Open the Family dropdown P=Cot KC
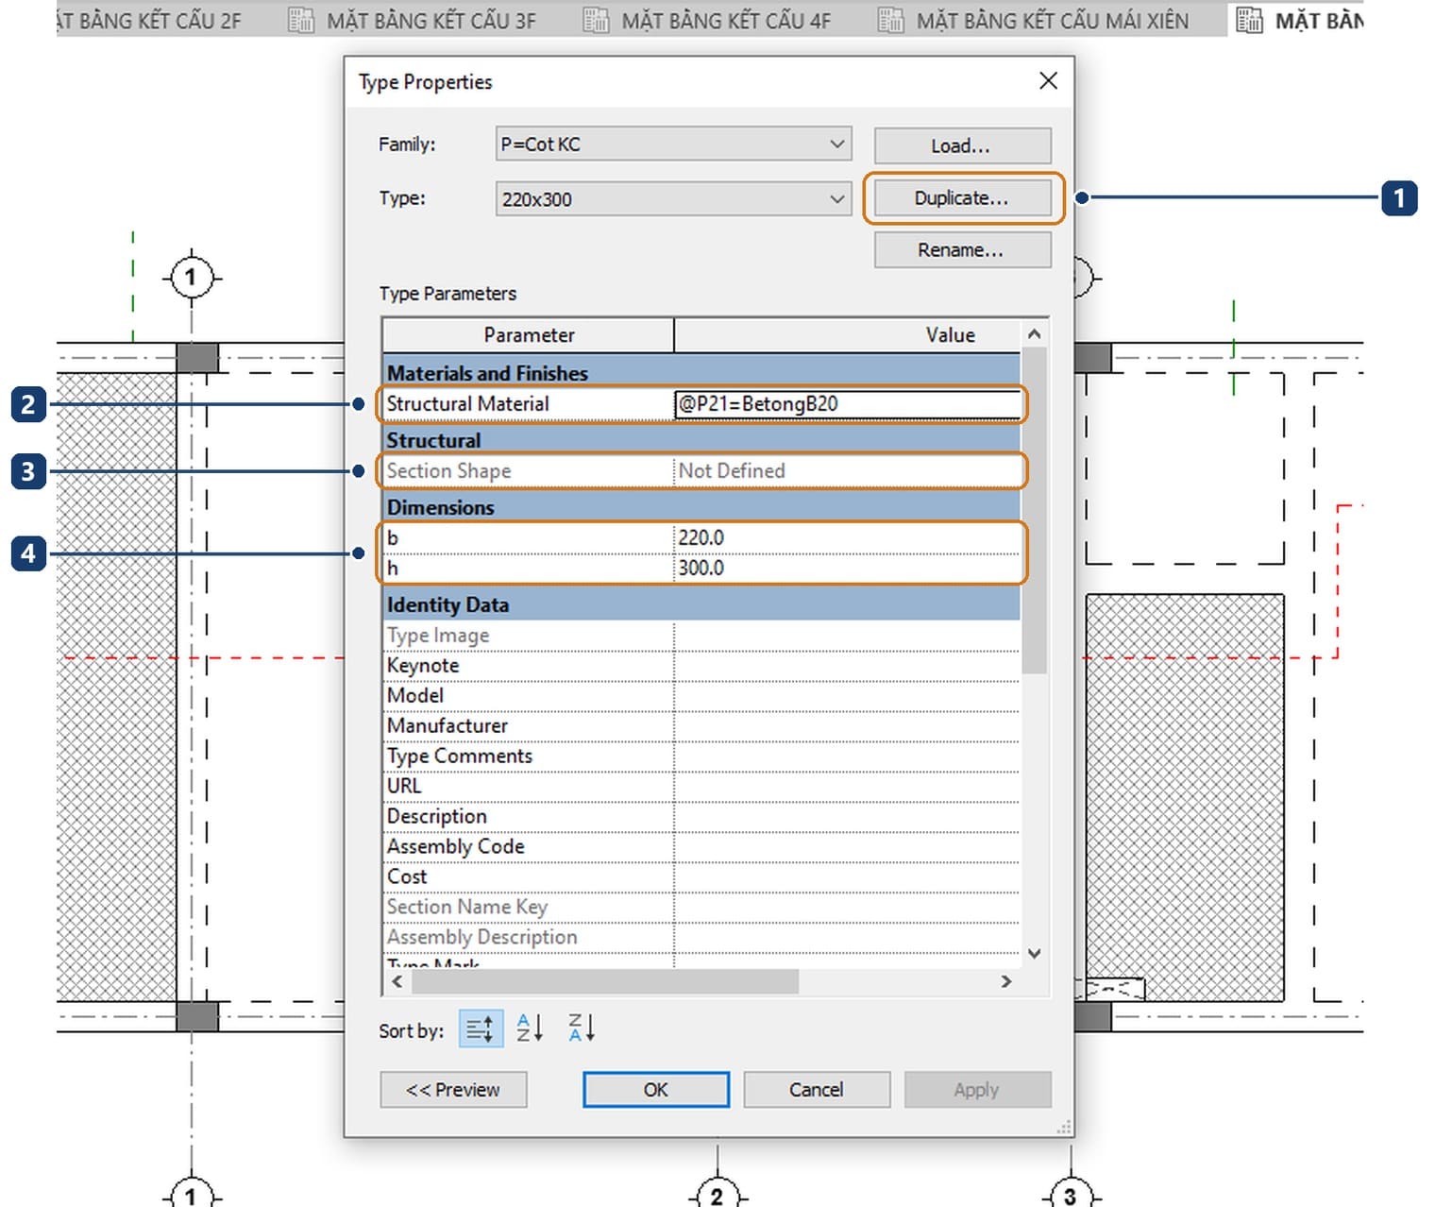The image size is (1435, 1207). click(x=674, y=144)
